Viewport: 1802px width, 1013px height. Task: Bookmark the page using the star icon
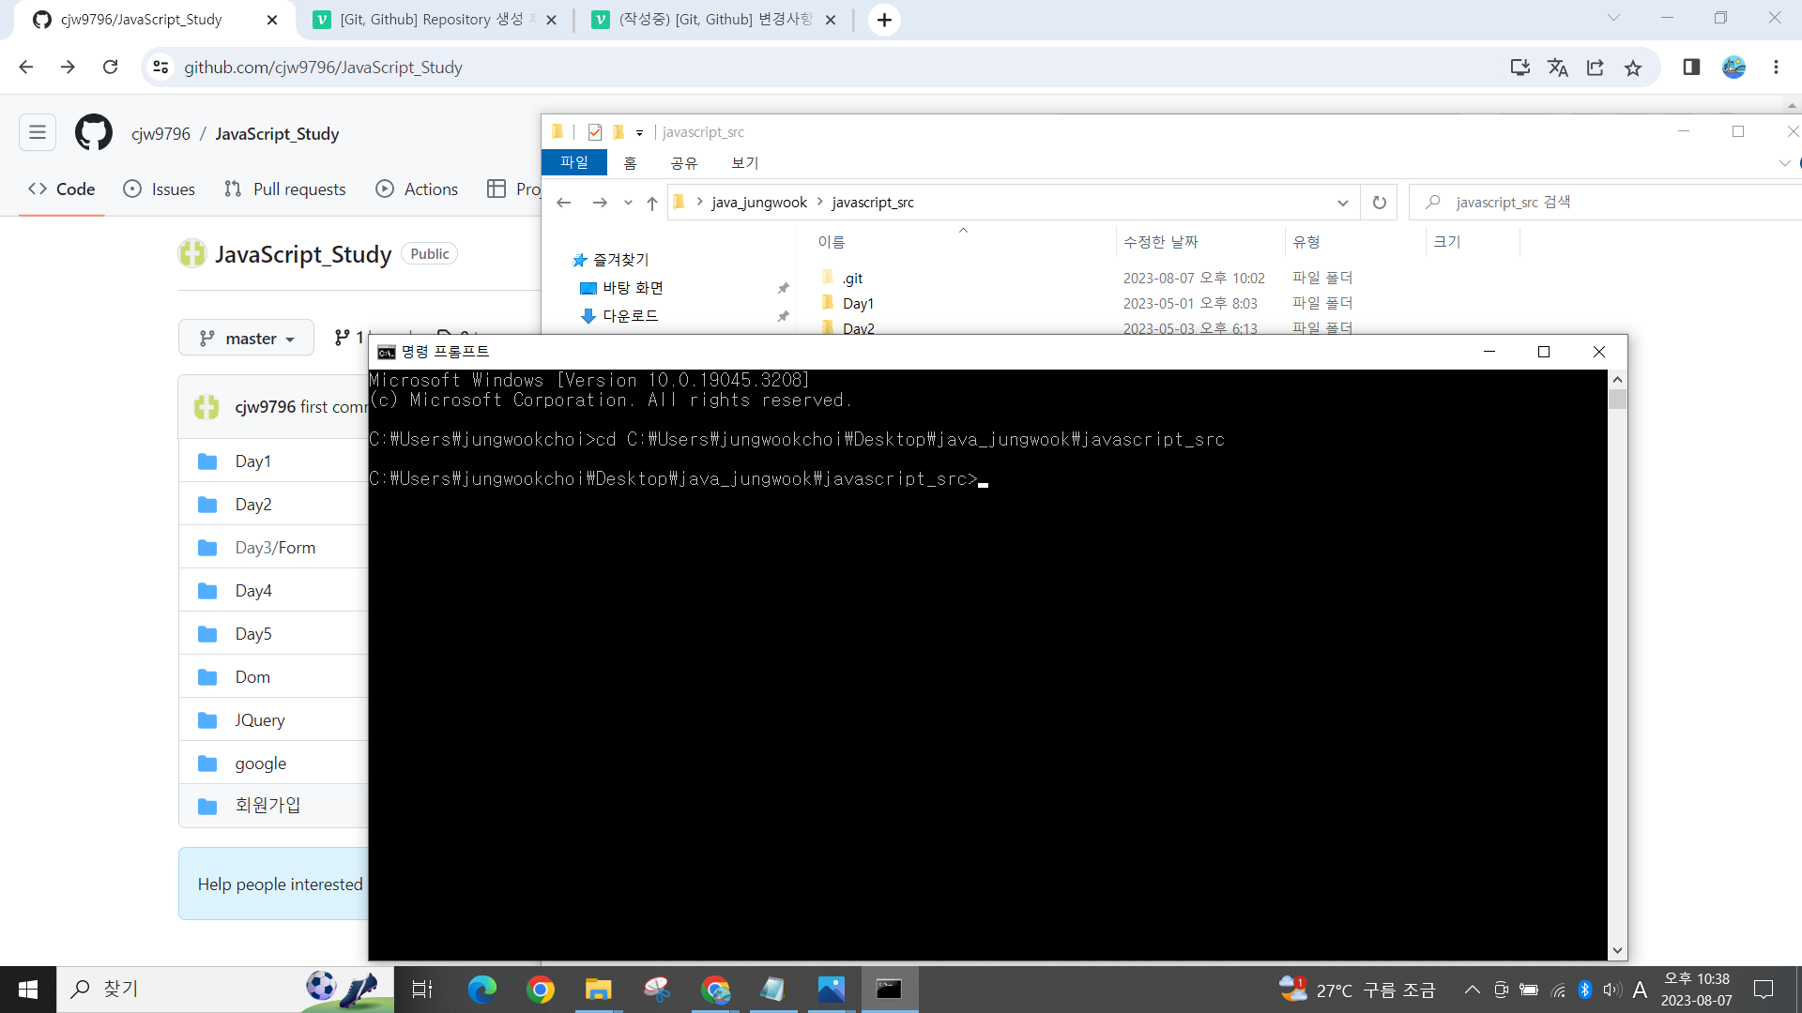(x=1633, y=67)
